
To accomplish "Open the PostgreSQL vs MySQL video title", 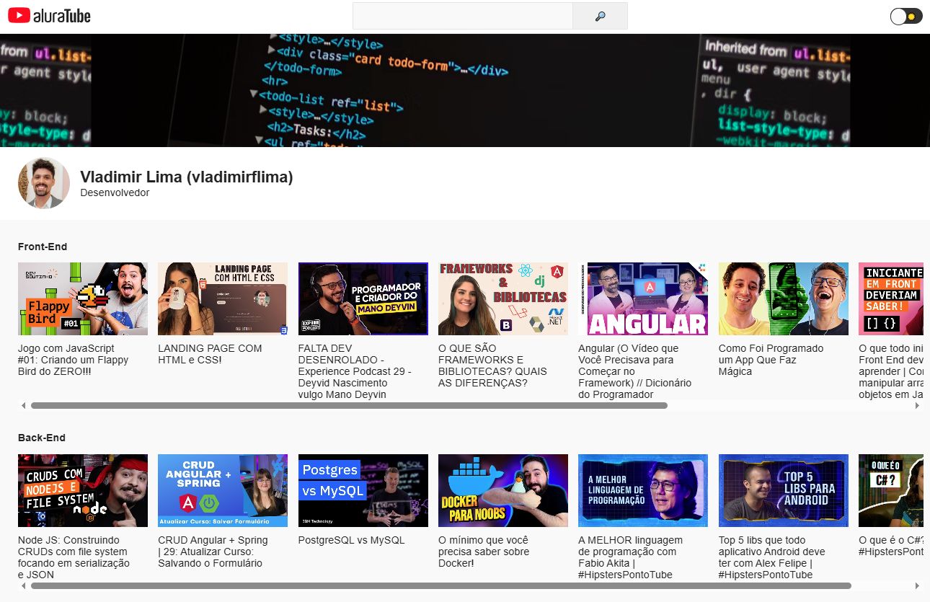I will coord(351,540).
